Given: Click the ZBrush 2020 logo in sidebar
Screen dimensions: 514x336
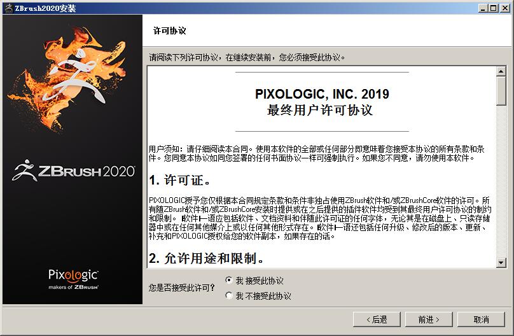Looking at the screenshot, I should (x=73, y=171).
